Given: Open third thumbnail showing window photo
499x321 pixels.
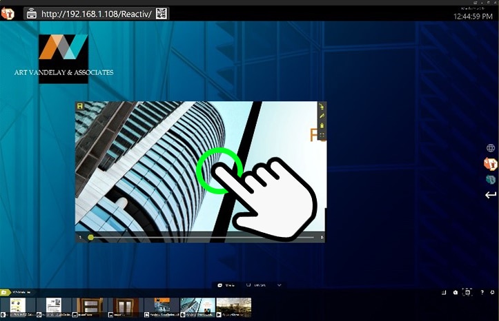Looking at the screenshot, I should [90, 307].
